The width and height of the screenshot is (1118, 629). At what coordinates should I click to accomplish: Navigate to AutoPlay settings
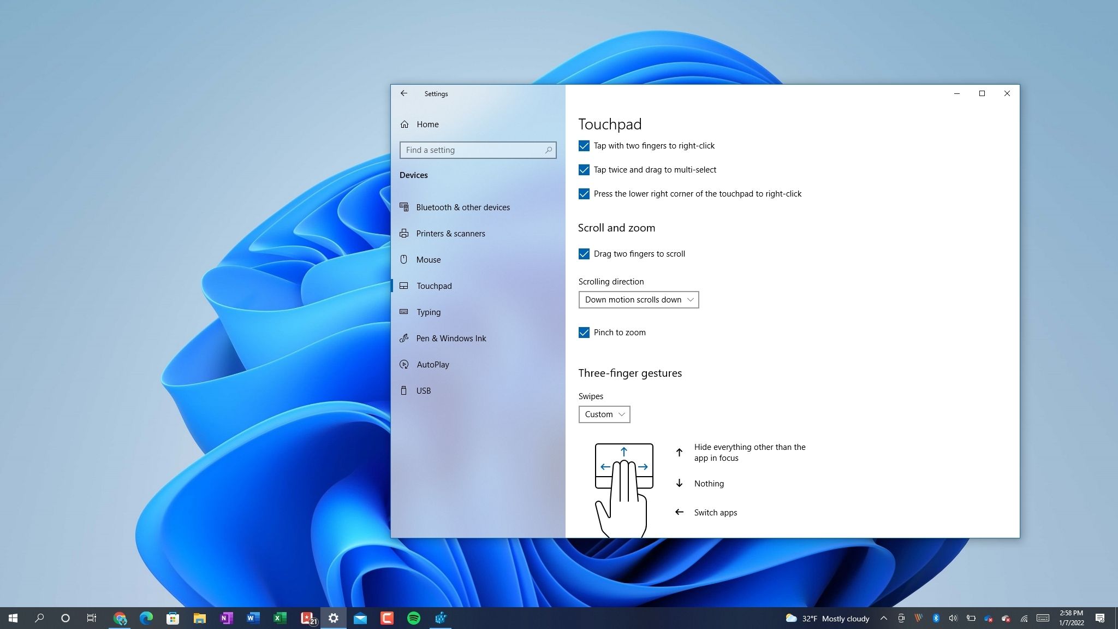point(432,363)
